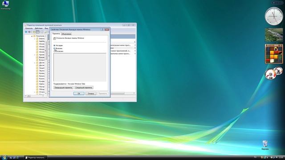Expand the Архив folder node in tree
This screenshot has height=160, width=285.
[x=35, y=55]
